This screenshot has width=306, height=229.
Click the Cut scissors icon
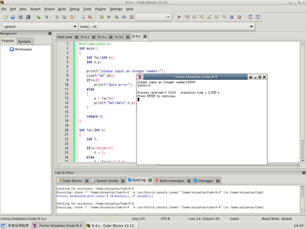57,17
